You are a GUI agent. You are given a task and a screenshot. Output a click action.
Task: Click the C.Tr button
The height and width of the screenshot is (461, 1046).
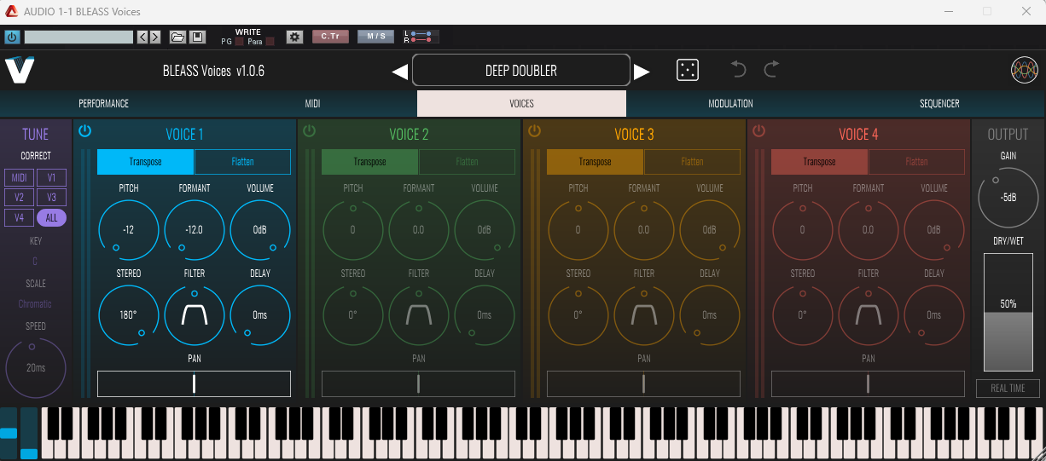pyautogui.click(x=330, y=37)
